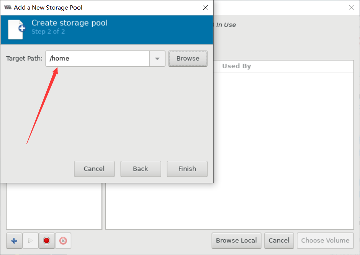
Task: Open the Target Path dropdown arrow
Action: 157,59
